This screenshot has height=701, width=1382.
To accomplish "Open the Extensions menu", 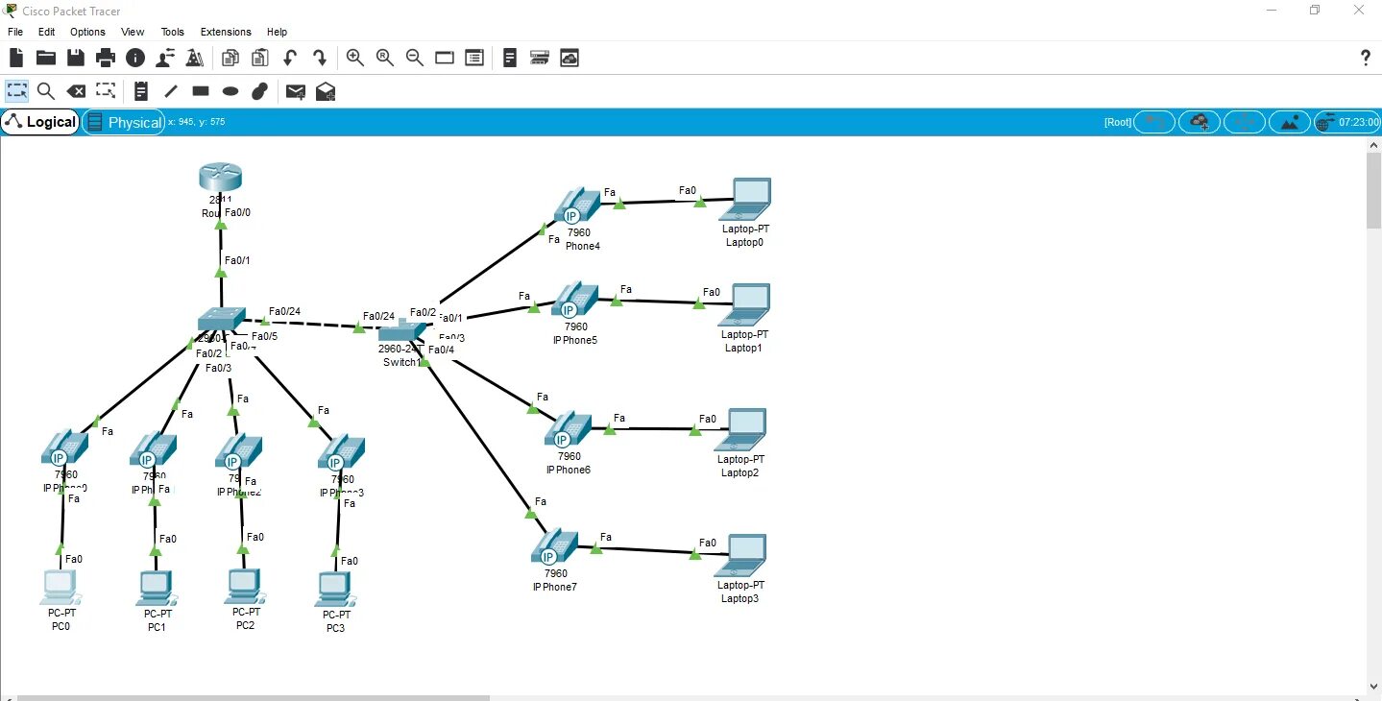I will (226, 32).
